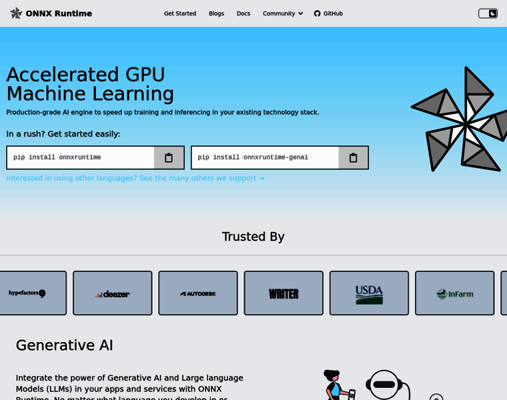Open the Docs link in navbar
The height and width of the screenshot is (400, 507).
tap(243, 13)
